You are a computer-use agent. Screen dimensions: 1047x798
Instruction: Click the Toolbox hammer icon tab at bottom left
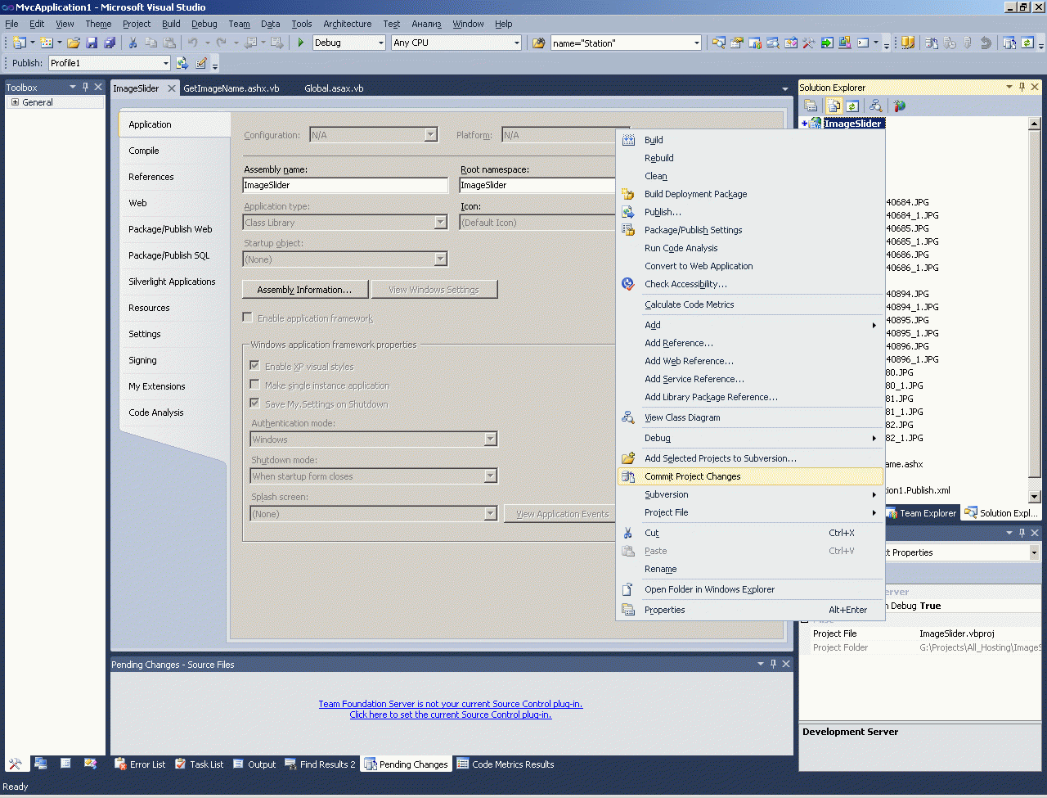[16, 764]
